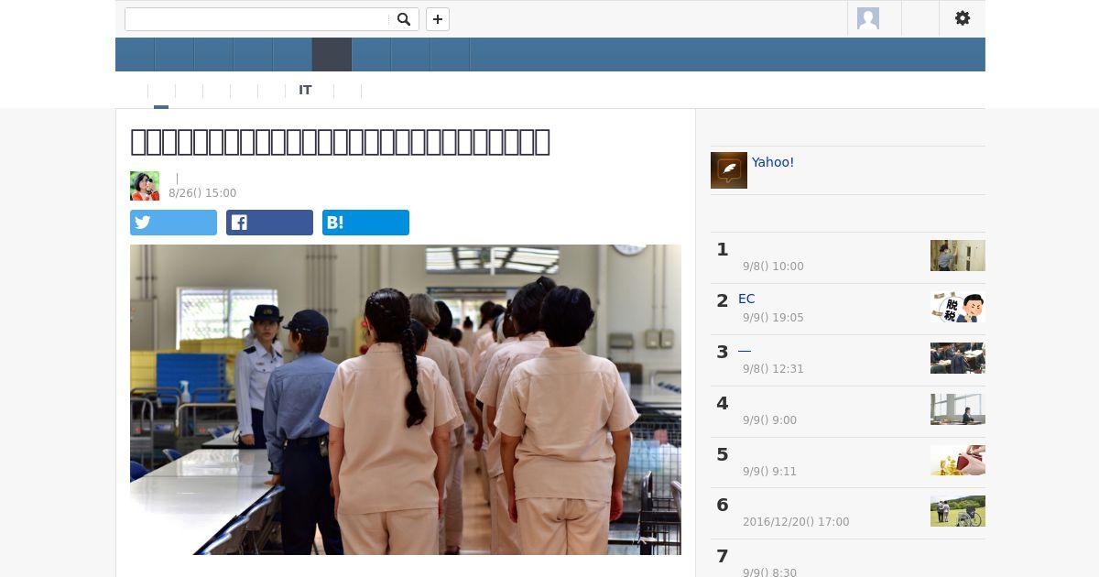Open the settings gear icon
1099x577 pixels.
click(x=962, y=18)
